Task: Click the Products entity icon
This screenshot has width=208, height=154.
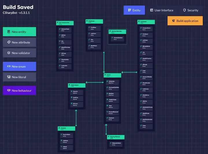Action: [x=59, y=128]
